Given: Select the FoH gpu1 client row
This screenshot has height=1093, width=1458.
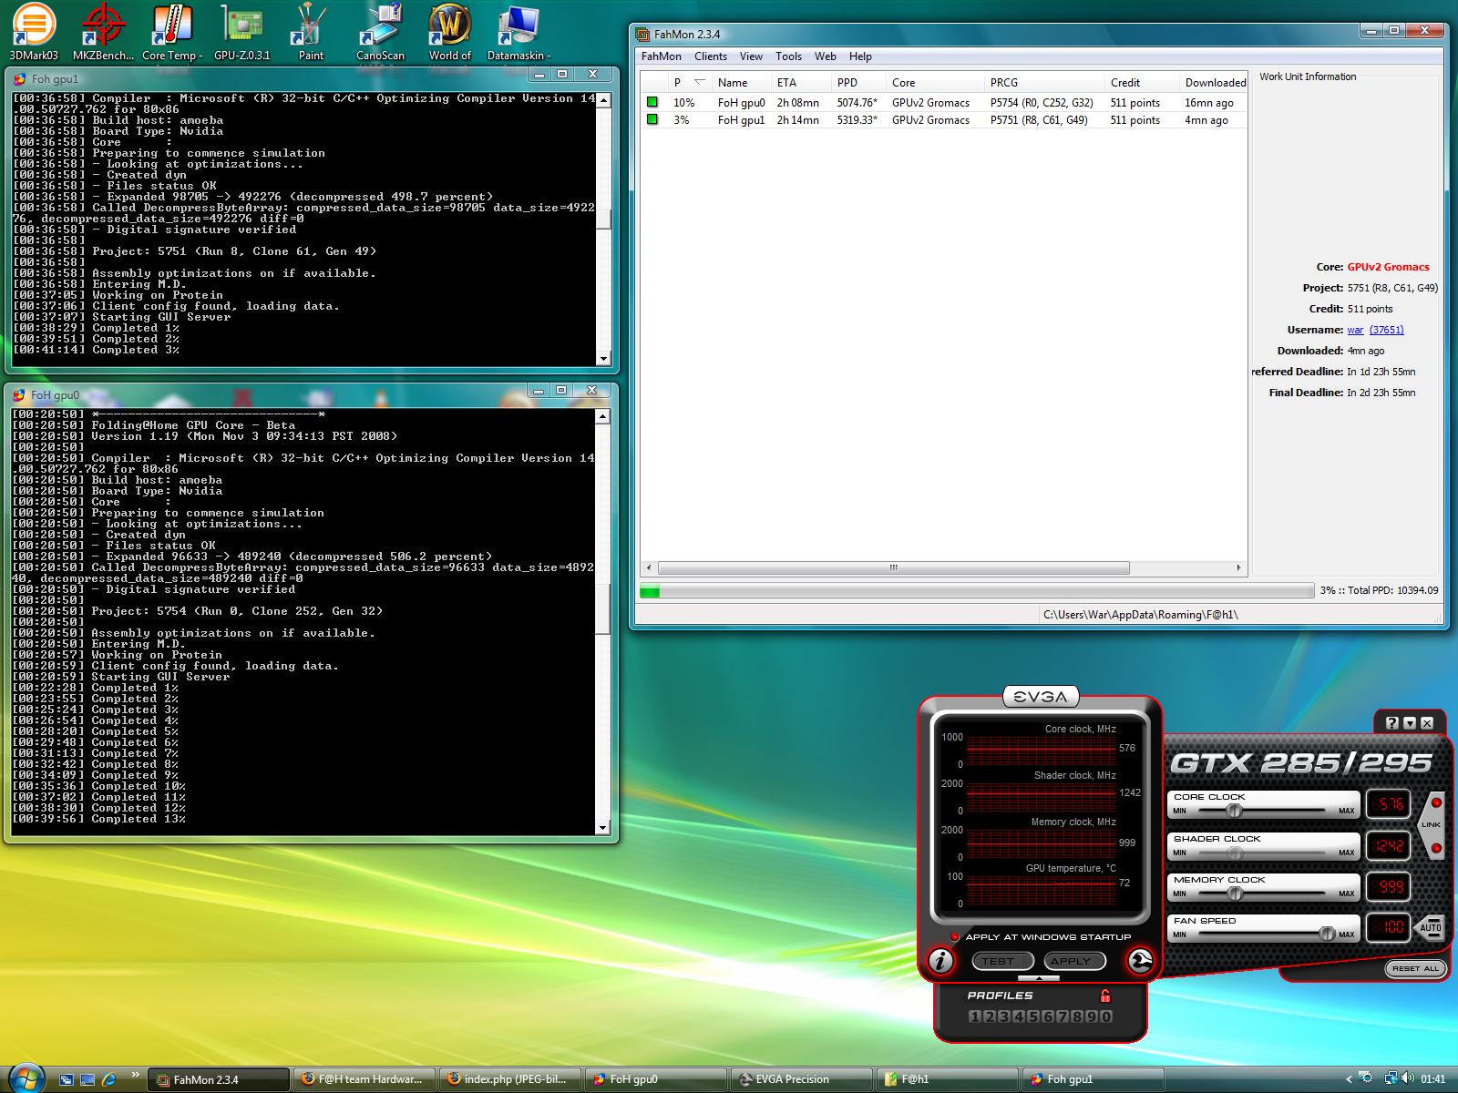Looking at the screenshot, I should 943,120.
